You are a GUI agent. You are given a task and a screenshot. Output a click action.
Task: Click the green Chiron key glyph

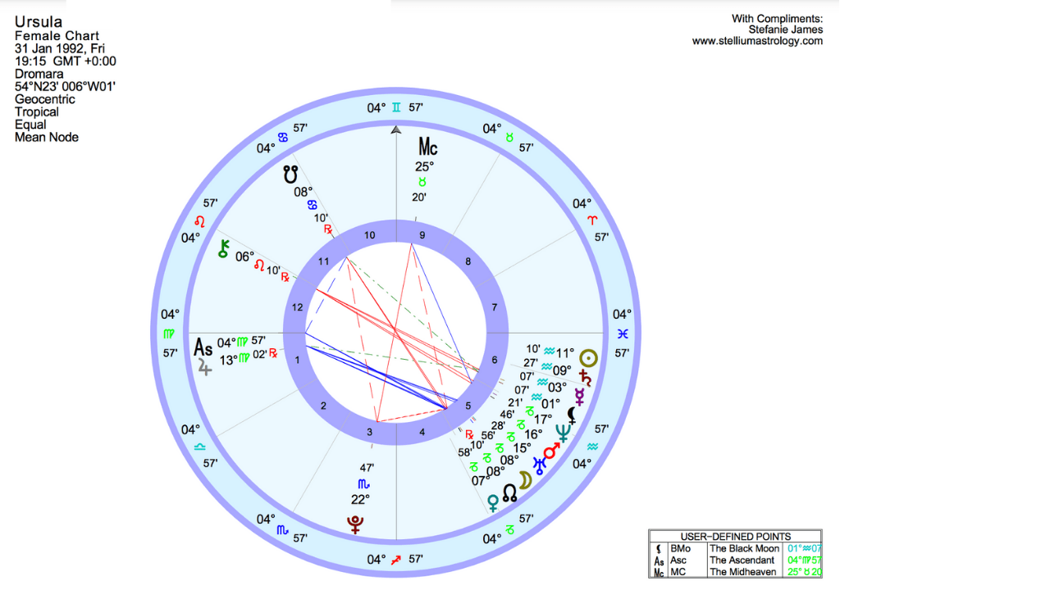pyautogui.click(x=223, y=250)
